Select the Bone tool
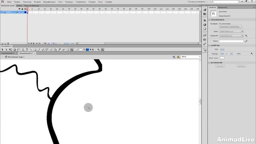 (x=51, y=50)
